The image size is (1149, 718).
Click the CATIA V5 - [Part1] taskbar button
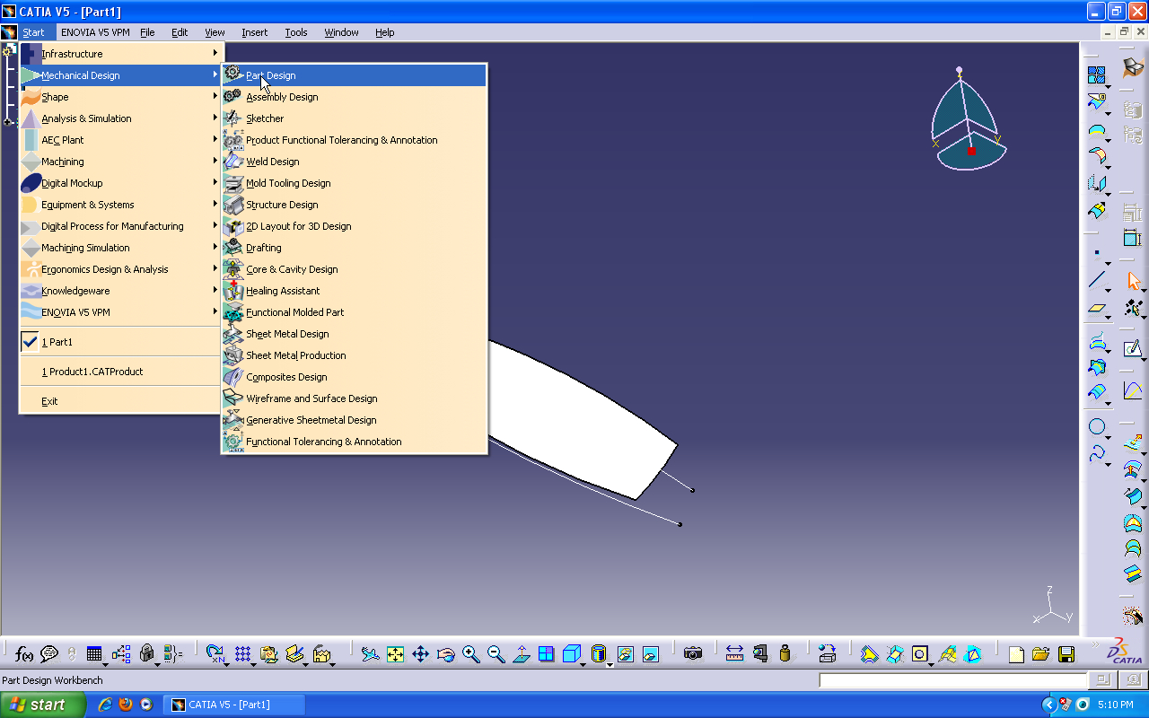(x=234, y=705)
